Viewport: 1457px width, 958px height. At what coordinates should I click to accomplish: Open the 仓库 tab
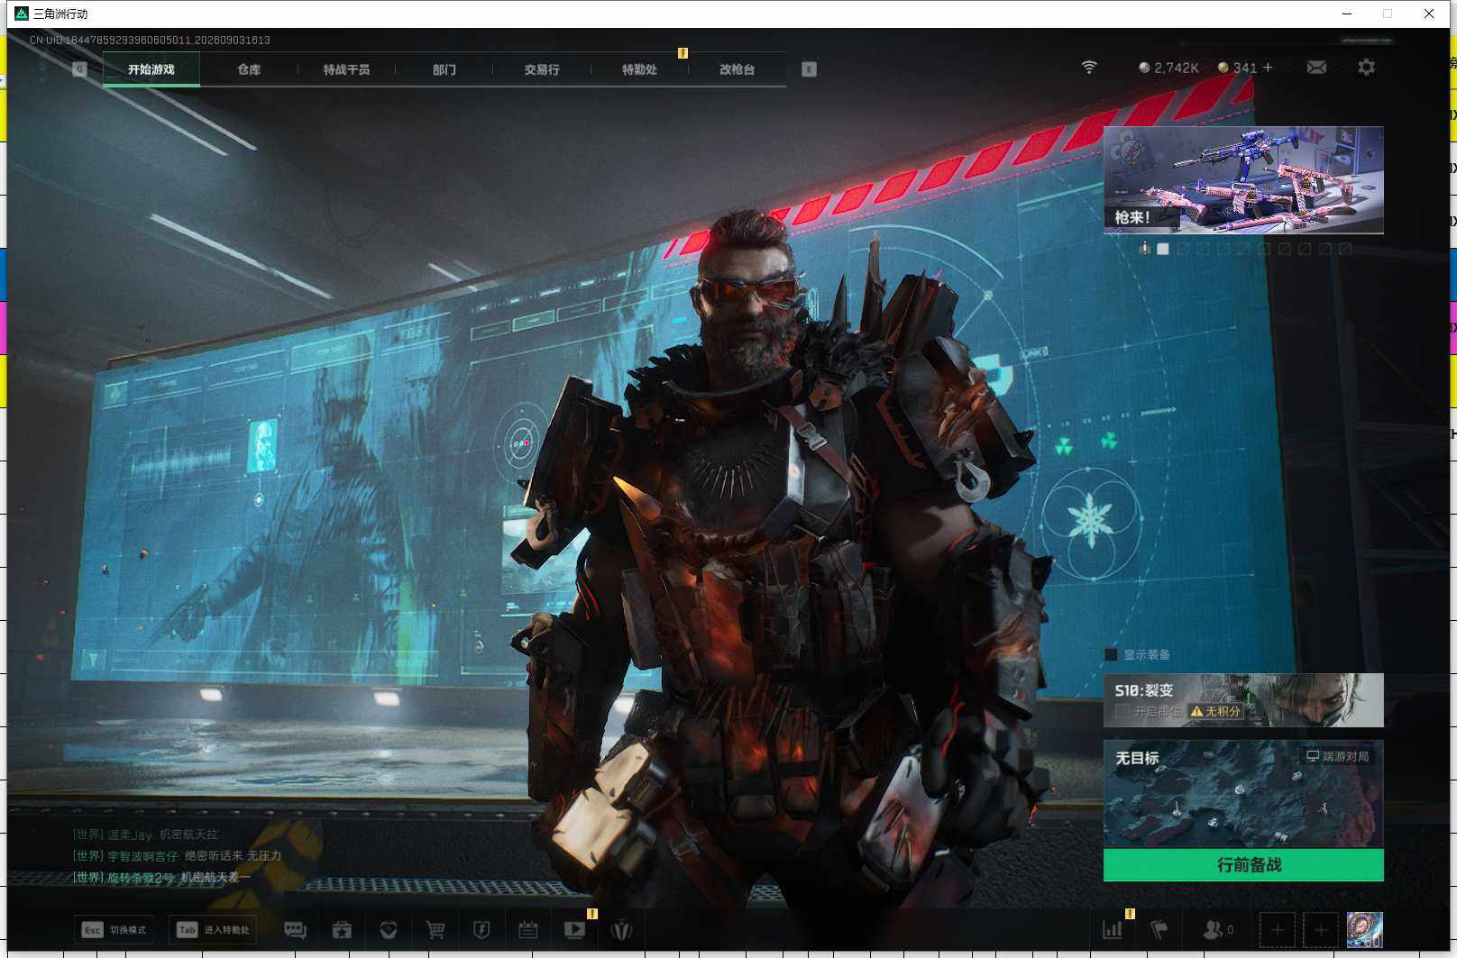tap(249, 69)
